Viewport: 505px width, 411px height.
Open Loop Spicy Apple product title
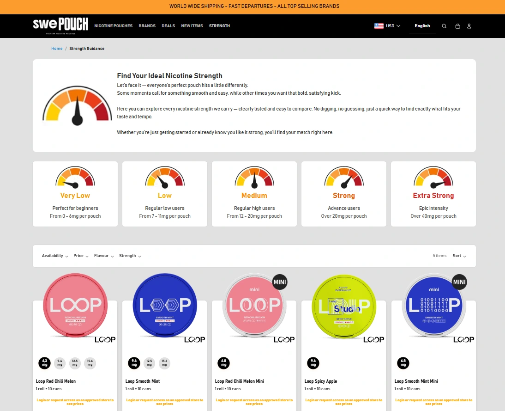coord(321,381)
